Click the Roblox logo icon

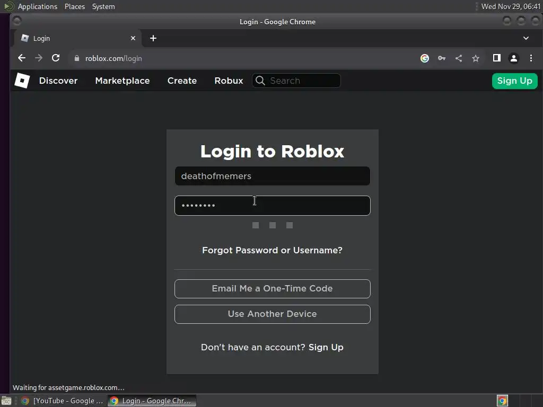tap(22, 81)
